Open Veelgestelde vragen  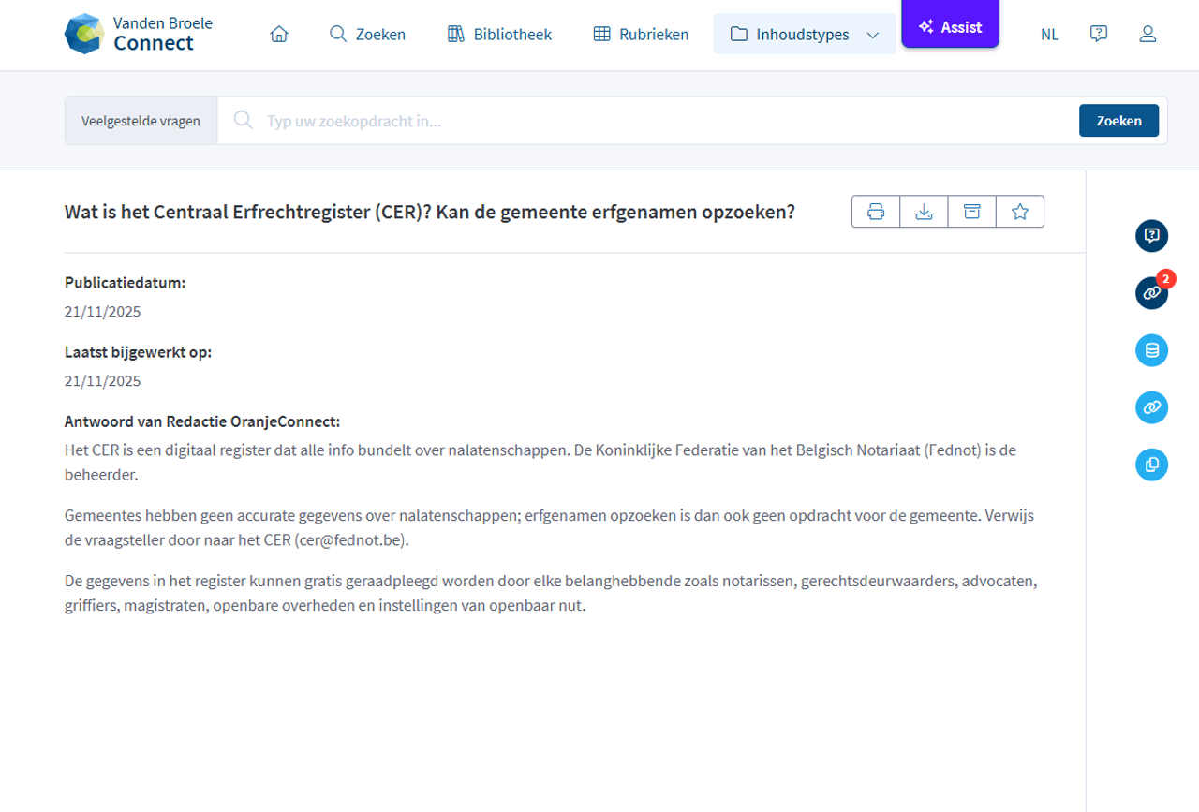pos(140,120)
